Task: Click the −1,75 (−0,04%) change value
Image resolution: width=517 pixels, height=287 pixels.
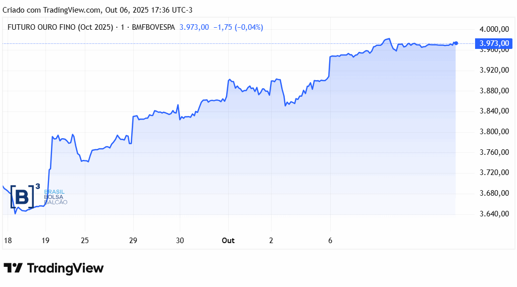Action: (238, 27)
